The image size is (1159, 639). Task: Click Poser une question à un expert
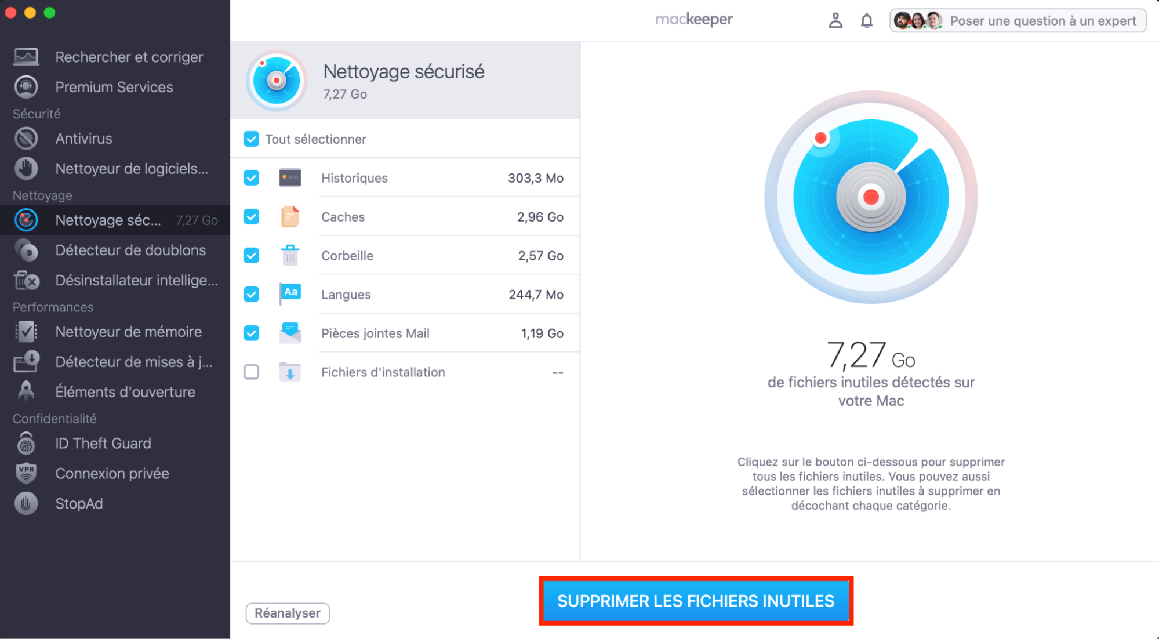[1018, 21]
